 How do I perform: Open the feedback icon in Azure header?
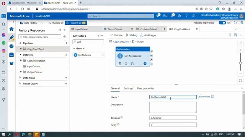[x=194, y=16]
